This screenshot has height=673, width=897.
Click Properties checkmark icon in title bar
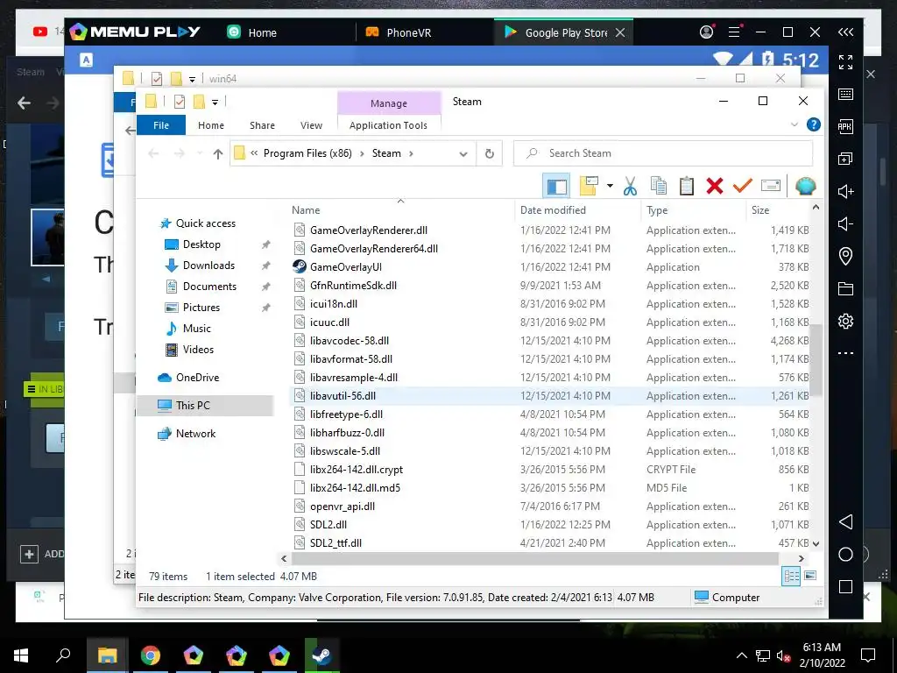click(179, 102)
